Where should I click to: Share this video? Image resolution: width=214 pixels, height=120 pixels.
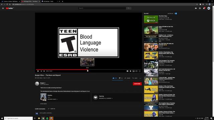click(x=127, y=78)
